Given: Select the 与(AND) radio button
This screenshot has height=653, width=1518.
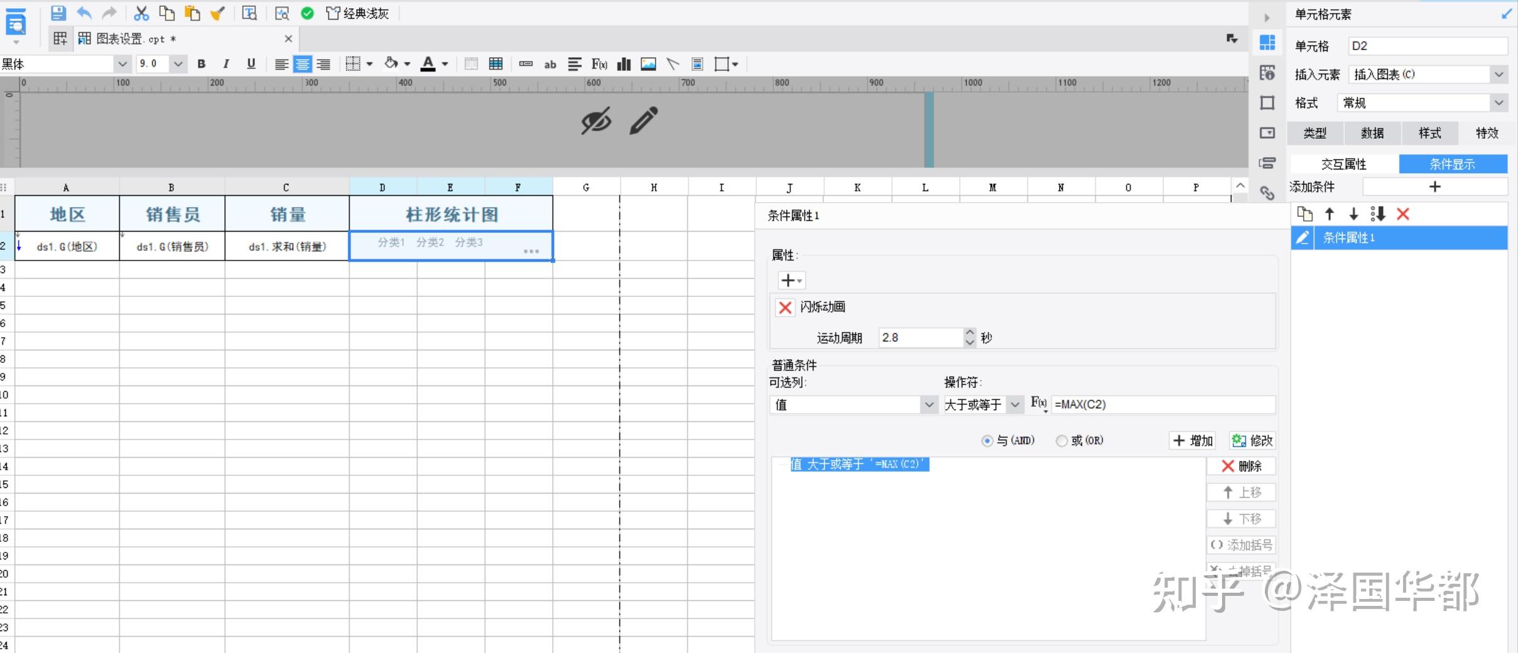Looking at the screenshot, I should pos(987,440).
